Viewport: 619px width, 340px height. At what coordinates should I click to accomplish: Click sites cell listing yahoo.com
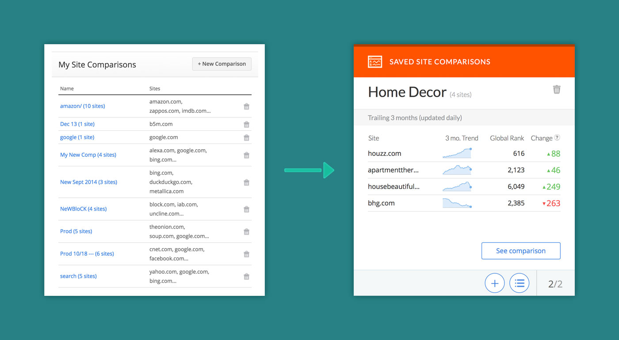[179, 276]
